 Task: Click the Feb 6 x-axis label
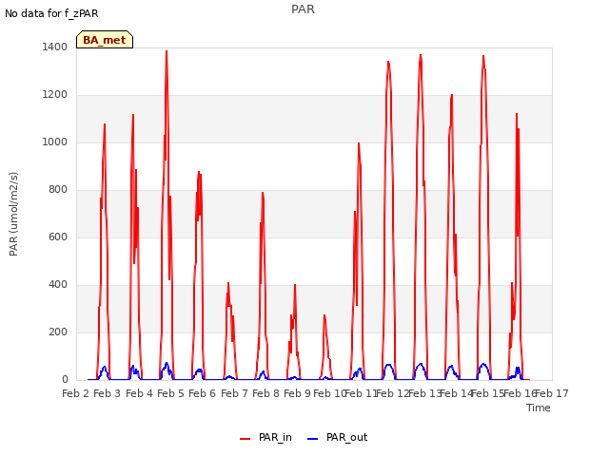point(202,393)
